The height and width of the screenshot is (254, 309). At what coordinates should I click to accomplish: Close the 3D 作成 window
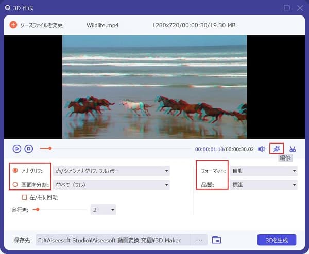click(x=300, y=8)
